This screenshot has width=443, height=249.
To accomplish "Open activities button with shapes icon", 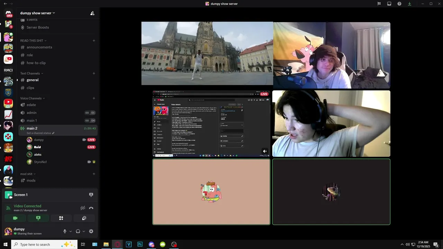I will (x=61, y=218).
